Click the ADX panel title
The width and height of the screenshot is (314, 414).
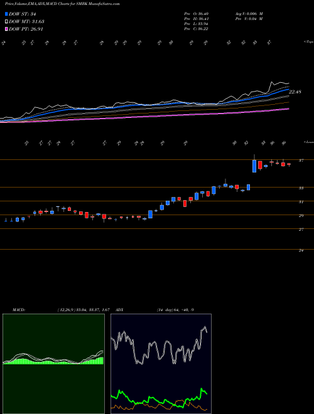click(119, 310)
